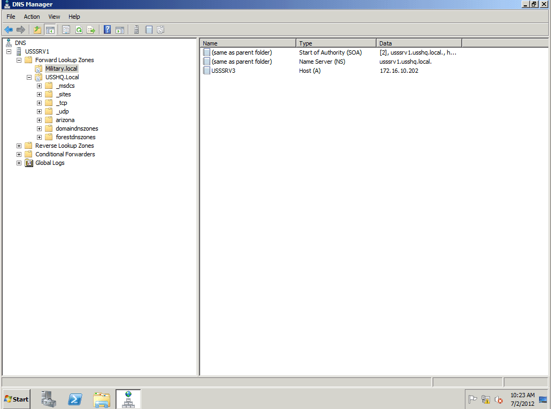The width and height of the screenshot is (551, 409).
Task: Click the 172.16.10.202 data cell
Action: [399, 71]
